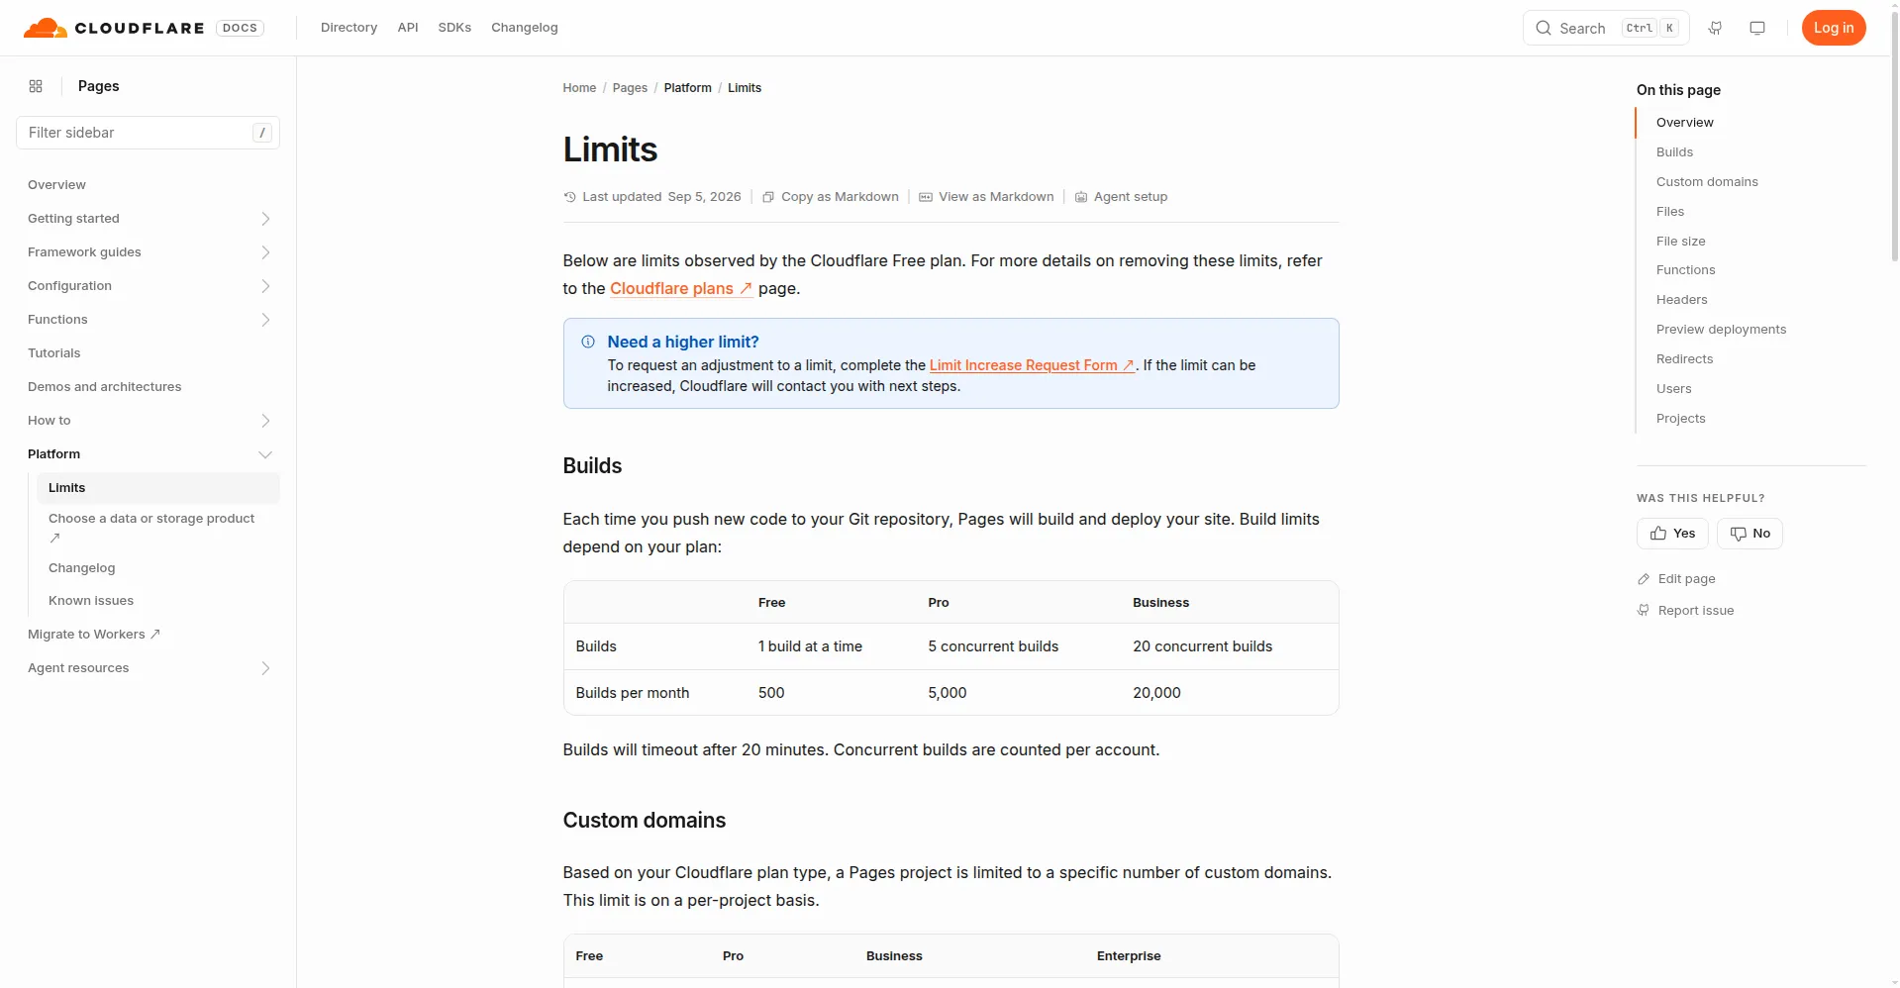
Task: Click the Copy as Markdown icon
Action: pyautogui.click(x=768, y=197)
